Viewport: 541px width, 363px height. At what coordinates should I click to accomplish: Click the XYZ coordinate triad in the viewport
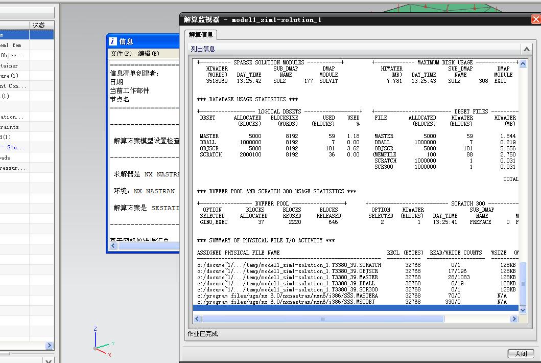pyautogui.click(x=103, y=342)
